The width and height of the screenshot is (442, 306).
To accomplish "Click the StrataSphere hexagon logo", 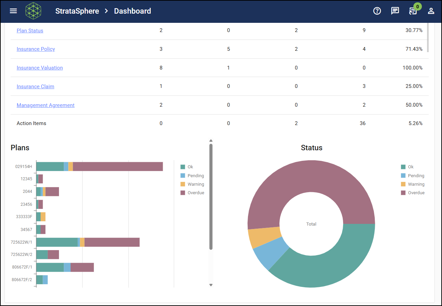I will point(33,11).
